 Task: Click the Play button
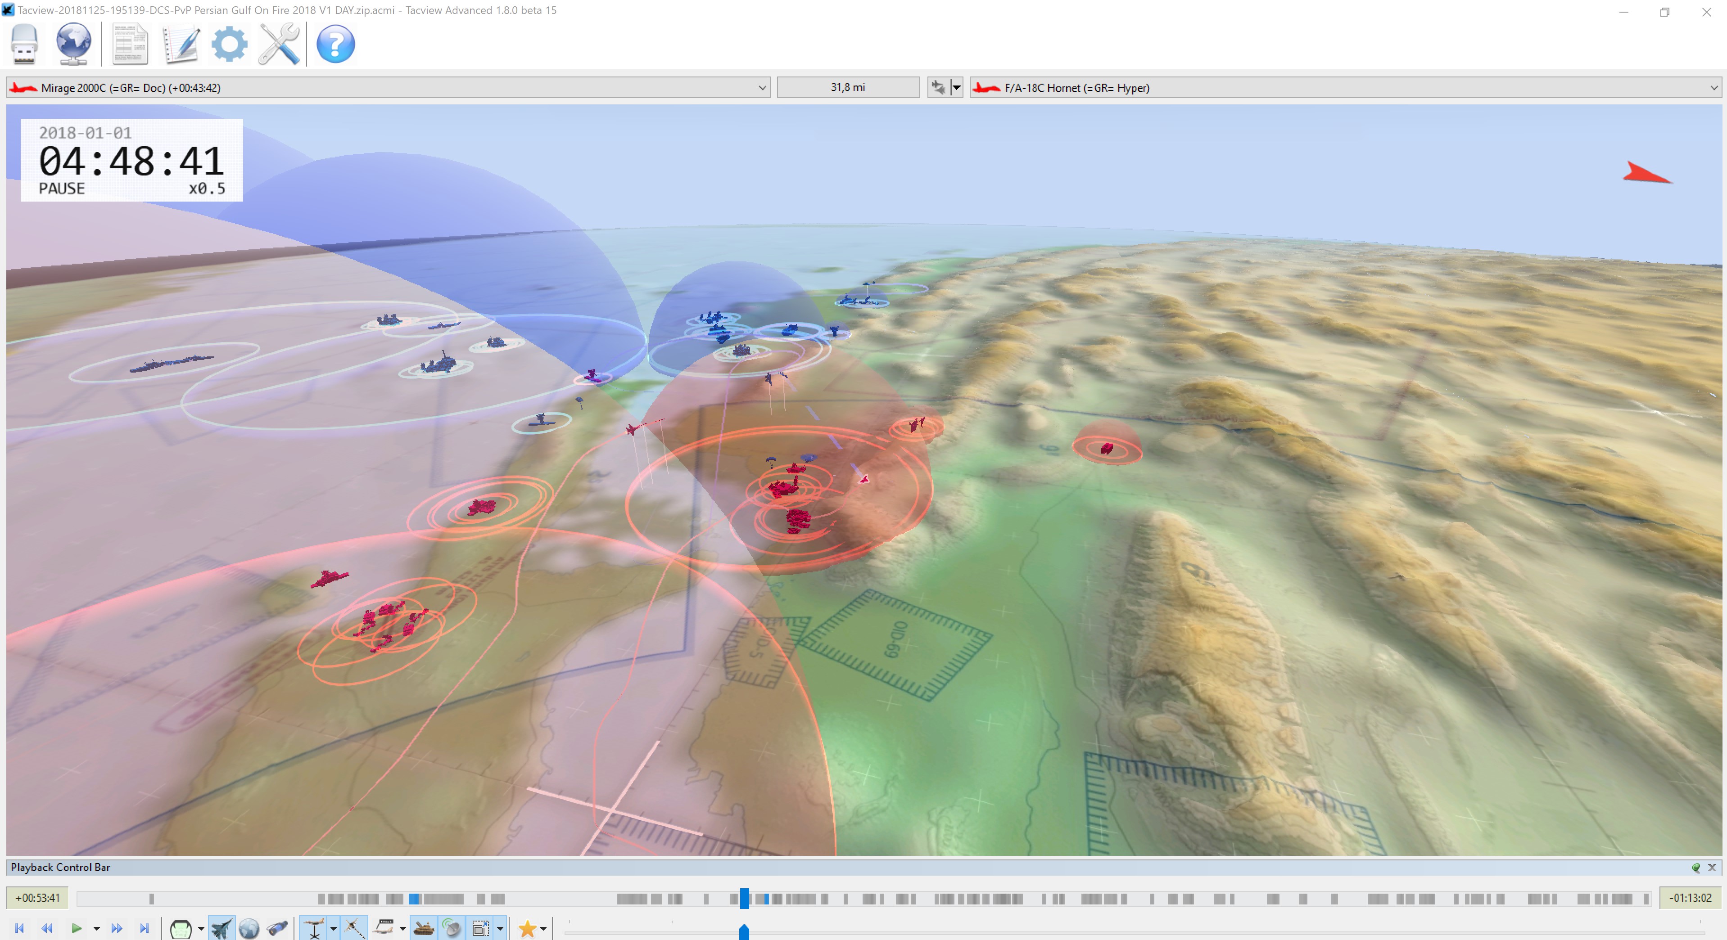coord(76,928)
